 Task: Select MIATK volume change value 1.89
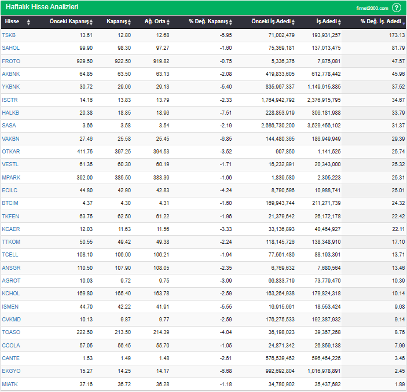click(x=399, y=384)
